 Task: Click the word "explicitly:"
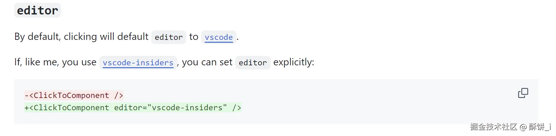coord(294,62)
